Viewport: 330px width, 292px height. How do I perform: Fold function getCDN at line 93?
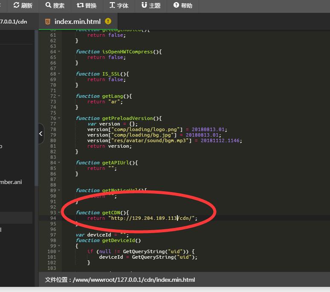click(59, 213)
